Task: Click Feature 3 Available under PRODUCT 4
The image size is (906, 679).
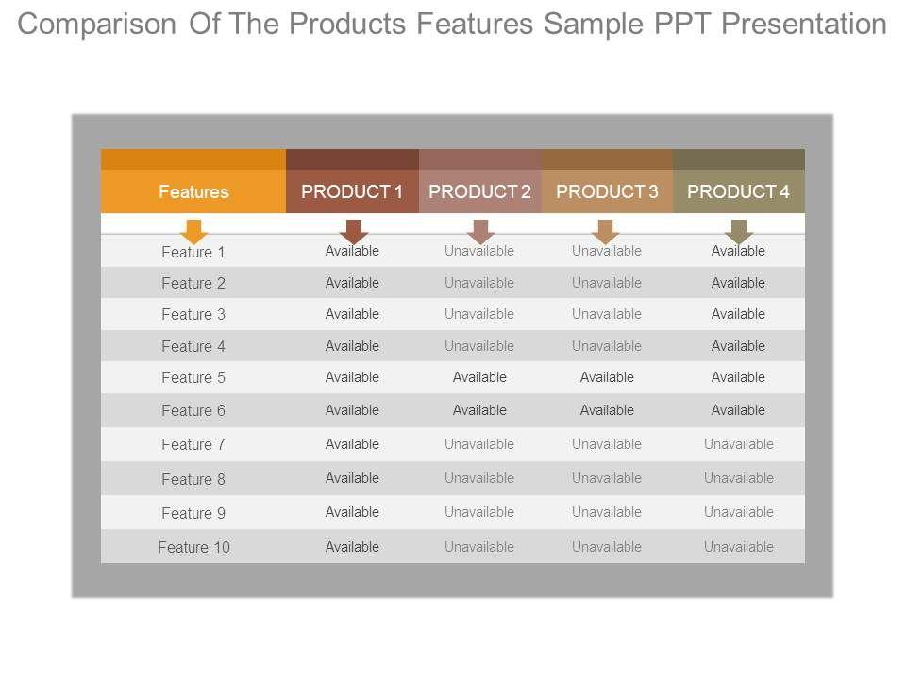Action: pos(738,314)
